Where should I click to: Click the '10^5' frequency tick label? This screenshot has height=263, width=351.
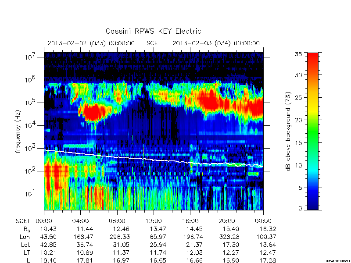click(x=30, y=103)
